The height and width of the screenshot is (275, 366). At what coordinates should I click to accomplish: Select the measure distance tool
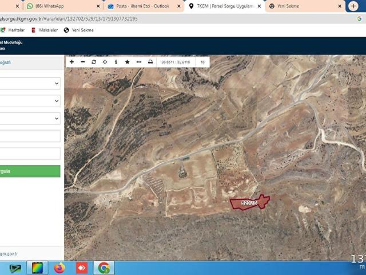coord(139,62)
